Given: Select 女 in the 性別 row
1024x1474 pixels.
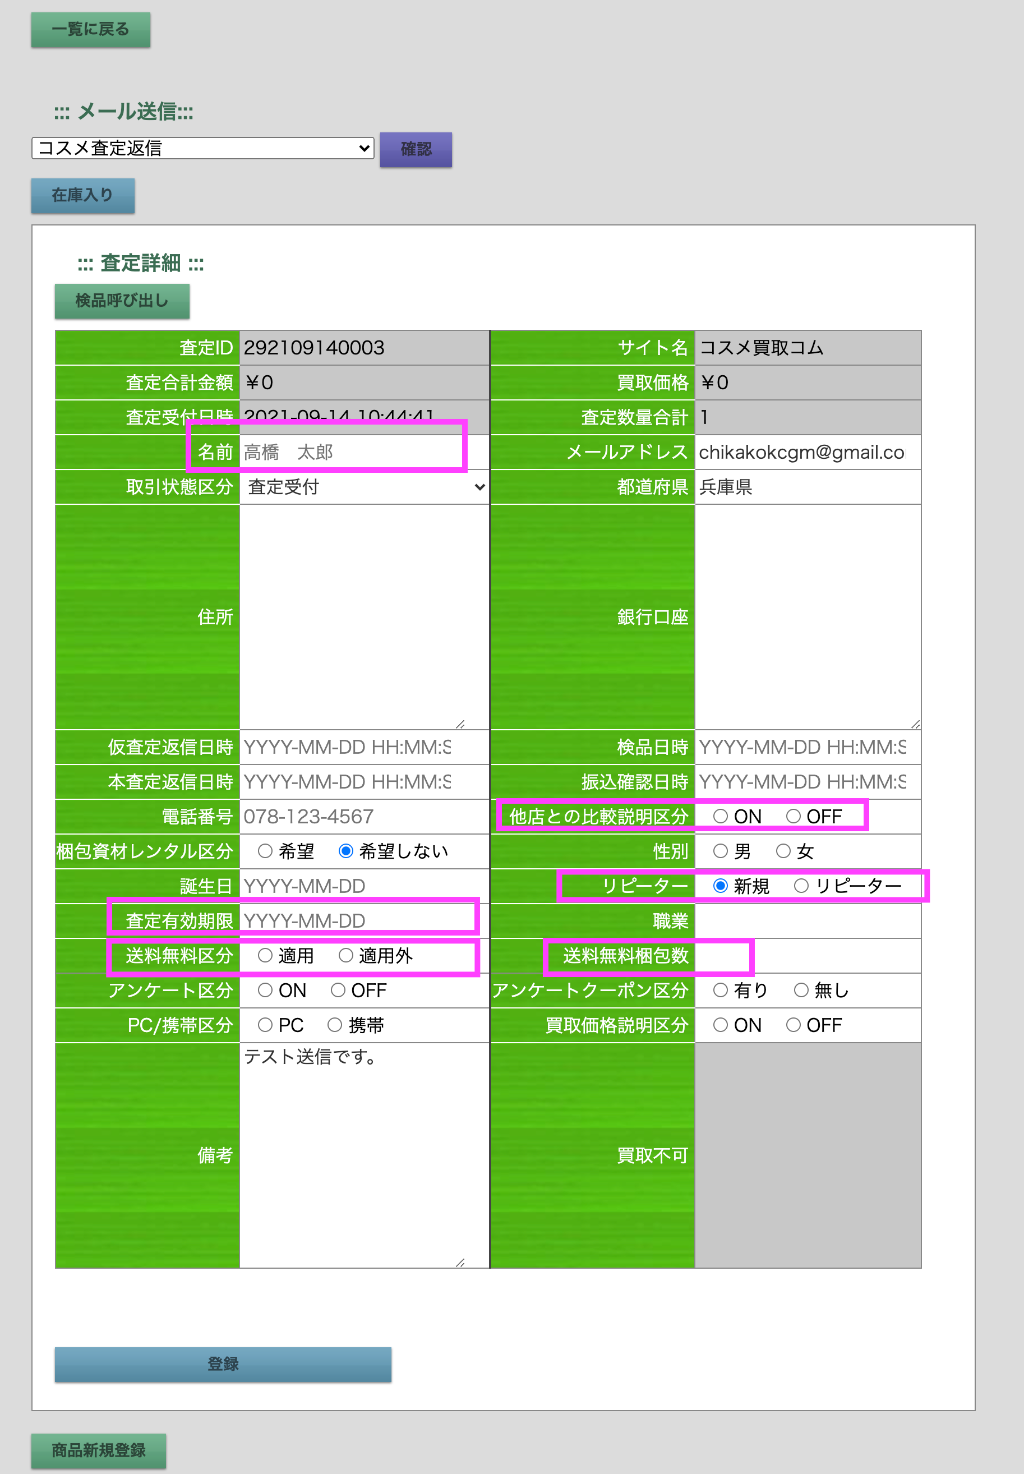Looking at the screenshot, I should coord(783,851).
